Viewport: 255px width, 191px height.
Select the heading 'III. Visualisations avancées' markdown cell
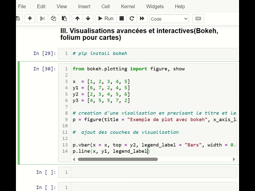point(139,34)
